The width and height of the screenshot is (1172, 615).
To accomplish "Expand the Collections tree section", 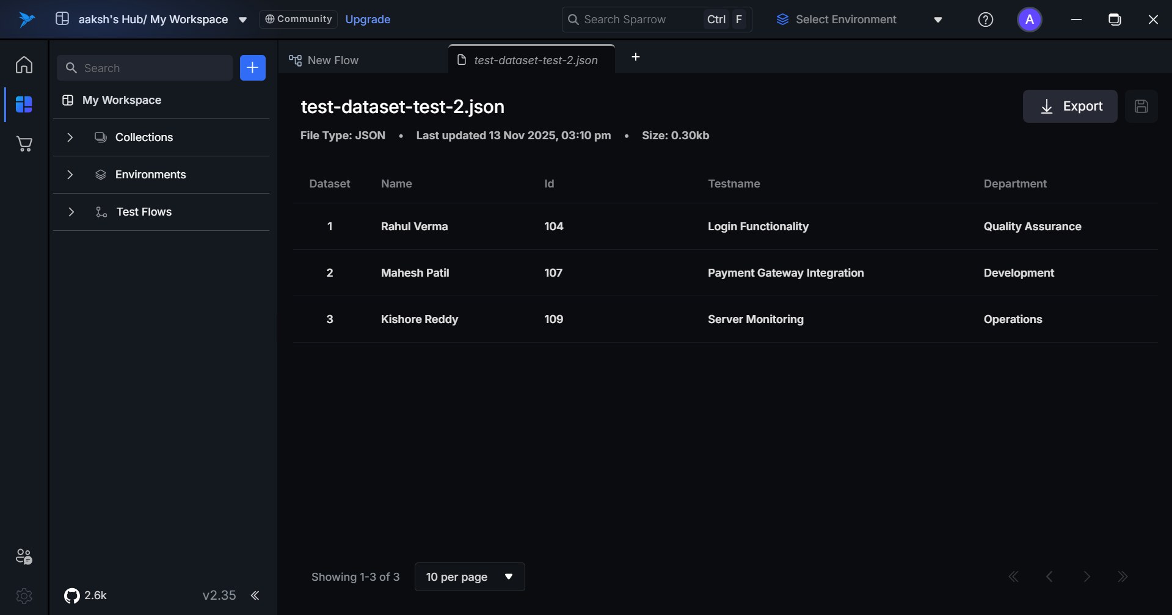I will (70, 137).
